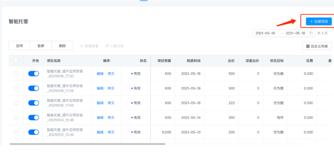Click the 完件 optimization target cell
Screen dimensions: 334x152
point(280,117)
